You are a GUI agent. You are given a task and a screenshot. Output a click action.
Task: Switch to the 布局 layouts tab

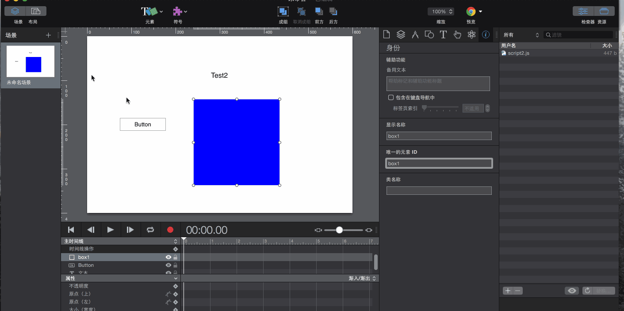tap(36, 11)
